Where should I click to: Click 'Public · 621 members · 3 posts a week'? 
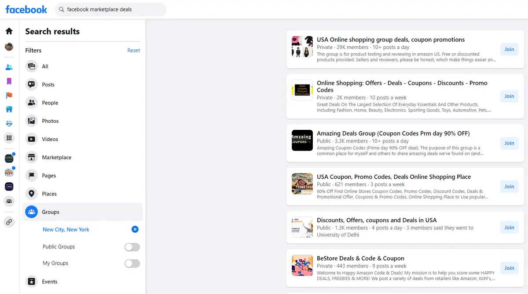361,184
